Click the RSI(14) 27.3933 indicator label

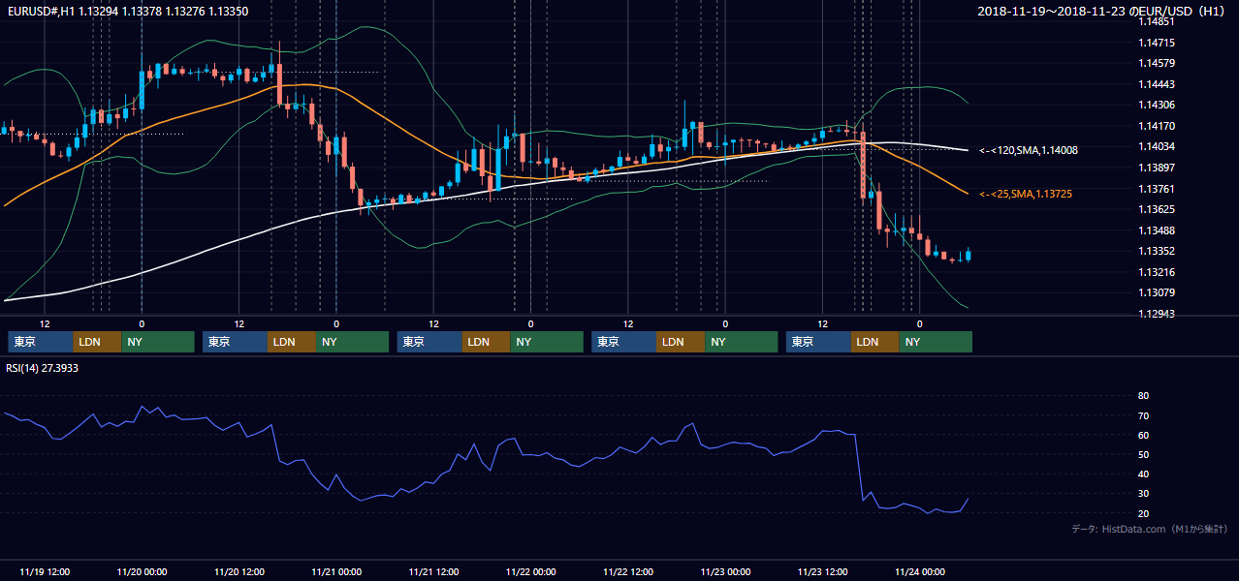pos(43,368)
